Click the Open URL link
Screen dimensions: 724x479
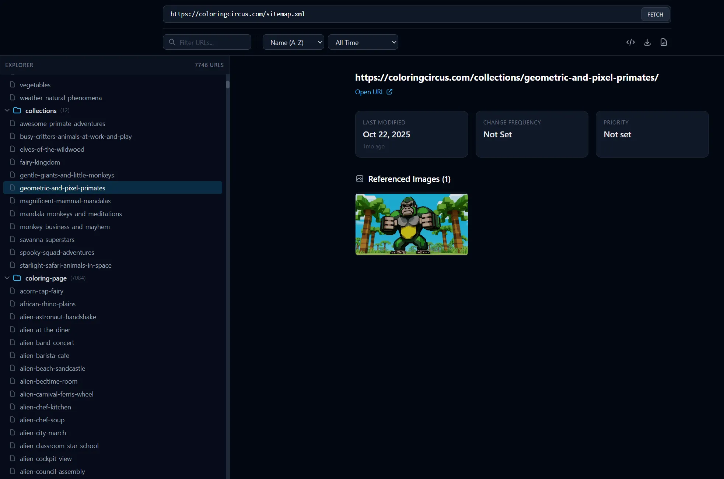[370, 92]
